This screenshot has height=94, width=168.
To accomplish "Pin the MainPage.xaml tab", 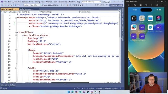I will [15, 9].
